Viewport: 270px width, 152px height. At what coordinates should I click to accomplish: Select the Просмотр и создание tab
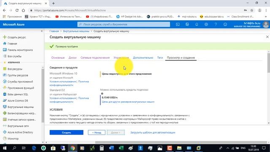[x=181, y=58]
